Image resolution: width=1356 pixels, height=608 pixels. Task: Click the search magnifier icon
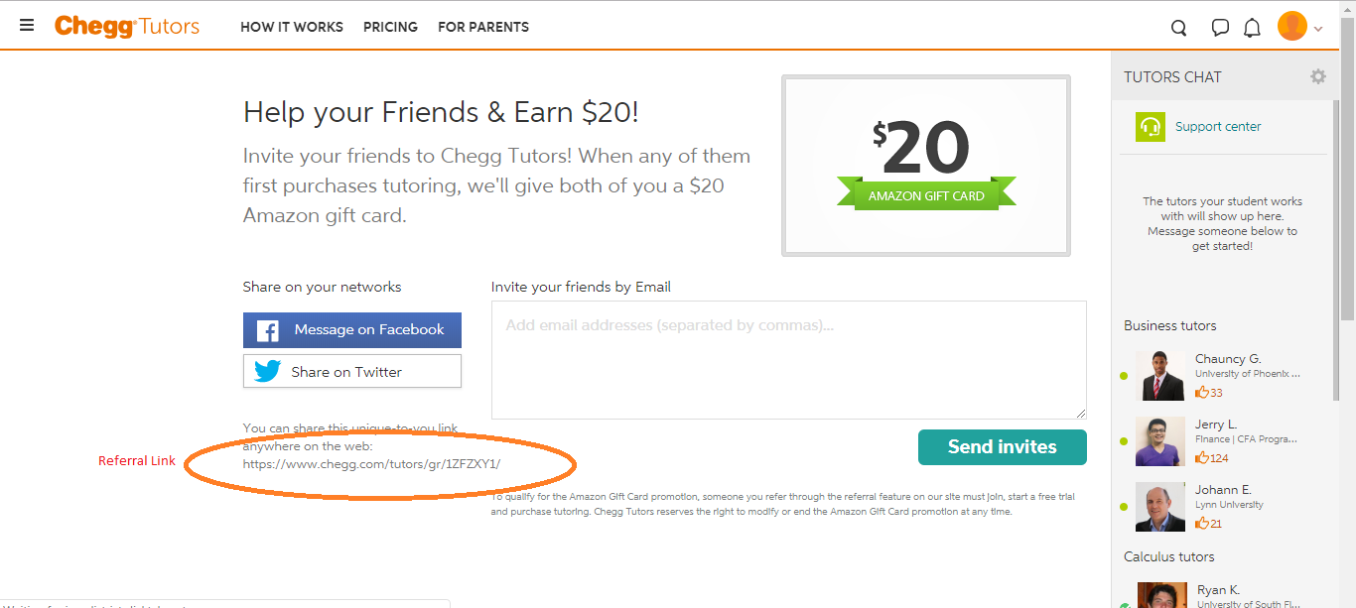pos(1178,28)
